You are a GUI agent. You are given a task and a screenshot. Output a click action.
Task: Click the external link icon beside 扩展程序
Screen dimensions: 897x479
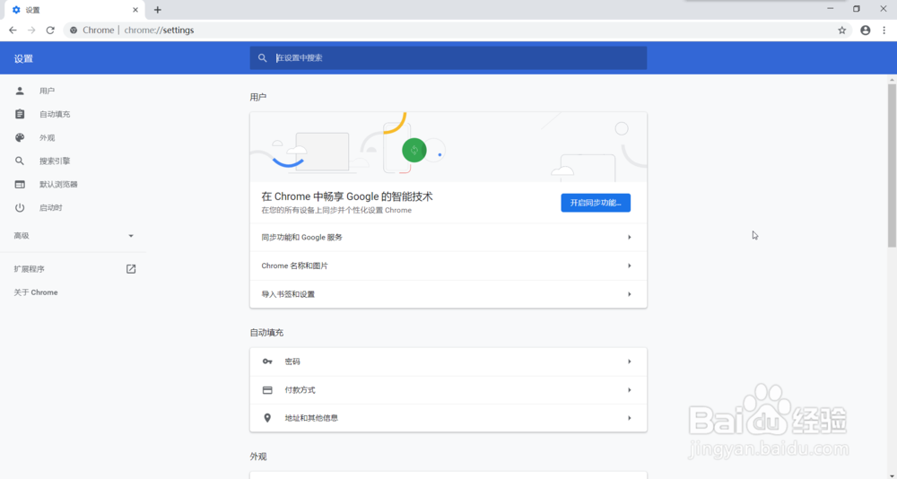(x=131, y=269)
